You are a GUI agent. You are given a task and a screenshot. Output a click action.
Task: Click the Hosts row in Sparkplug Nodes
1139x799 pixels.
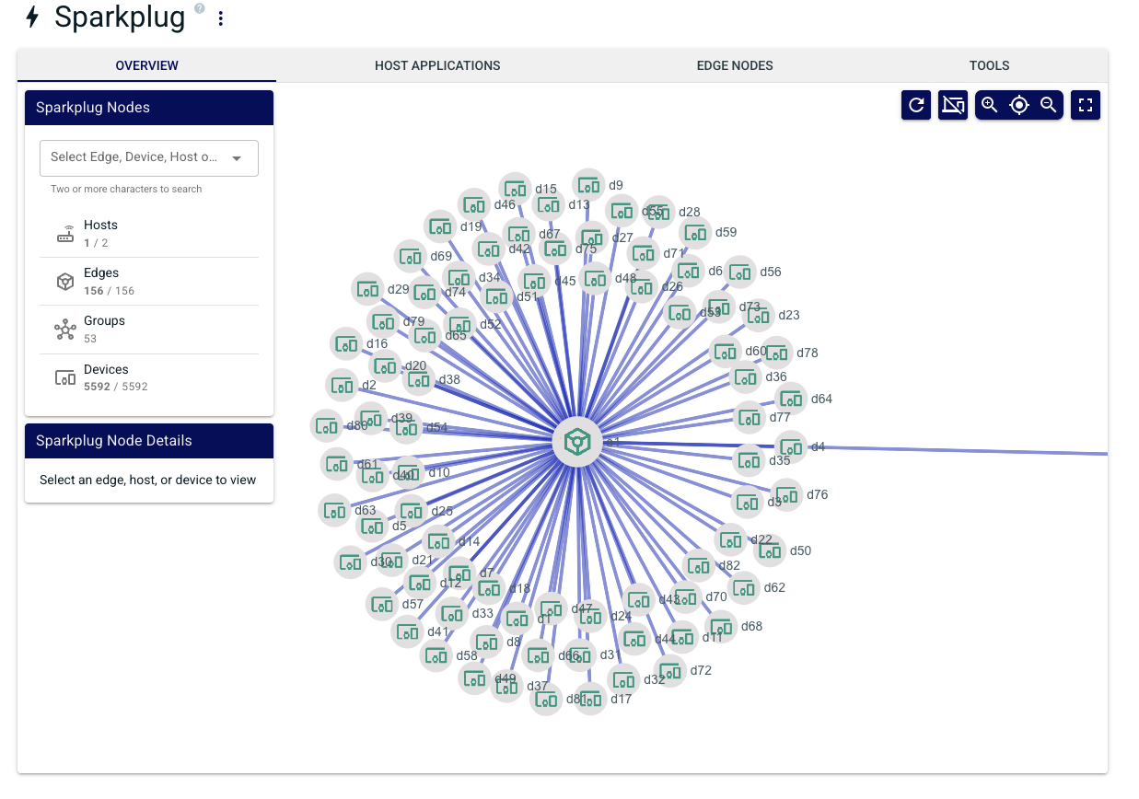(x=149, y=234)
